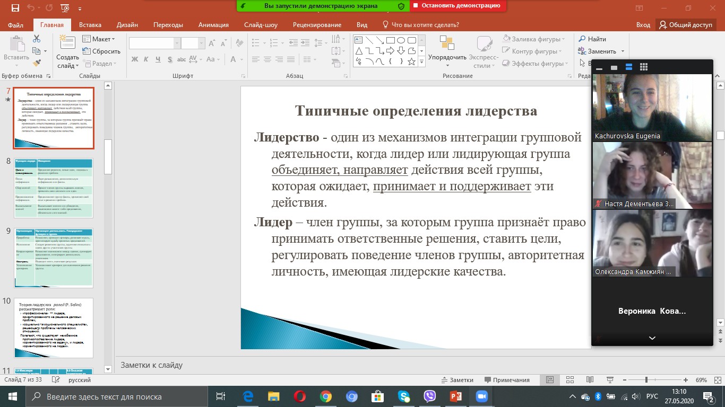The height and width of the screenshot is (407, 725).
Task: Switch to the Слайд-шоу tab
Action: (260, 25)
